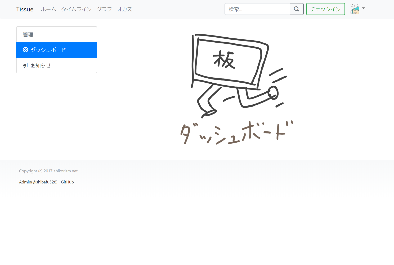Focus the 検索 search input field
394x265 pixels.
257,9
